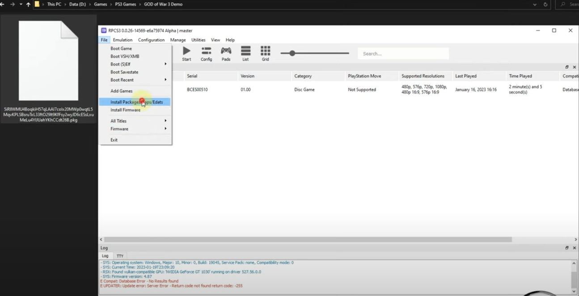The width and height of the screenshot is (579, 296).
Task: Open recent locations dropdown in File Explorer
Action: pos(21,4)
